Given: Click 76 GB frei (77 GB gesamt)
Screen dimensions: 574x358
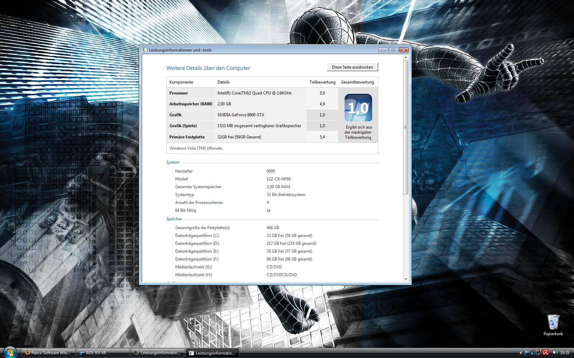Looking at the screenshot, I should 289,251.
